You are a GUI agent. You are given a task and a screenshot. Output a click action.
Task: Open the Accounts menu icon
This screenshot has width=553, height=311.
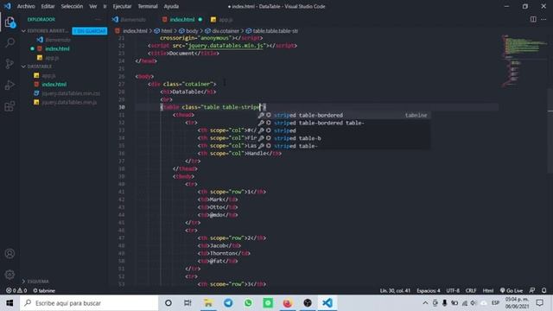[x=10, y=253]
